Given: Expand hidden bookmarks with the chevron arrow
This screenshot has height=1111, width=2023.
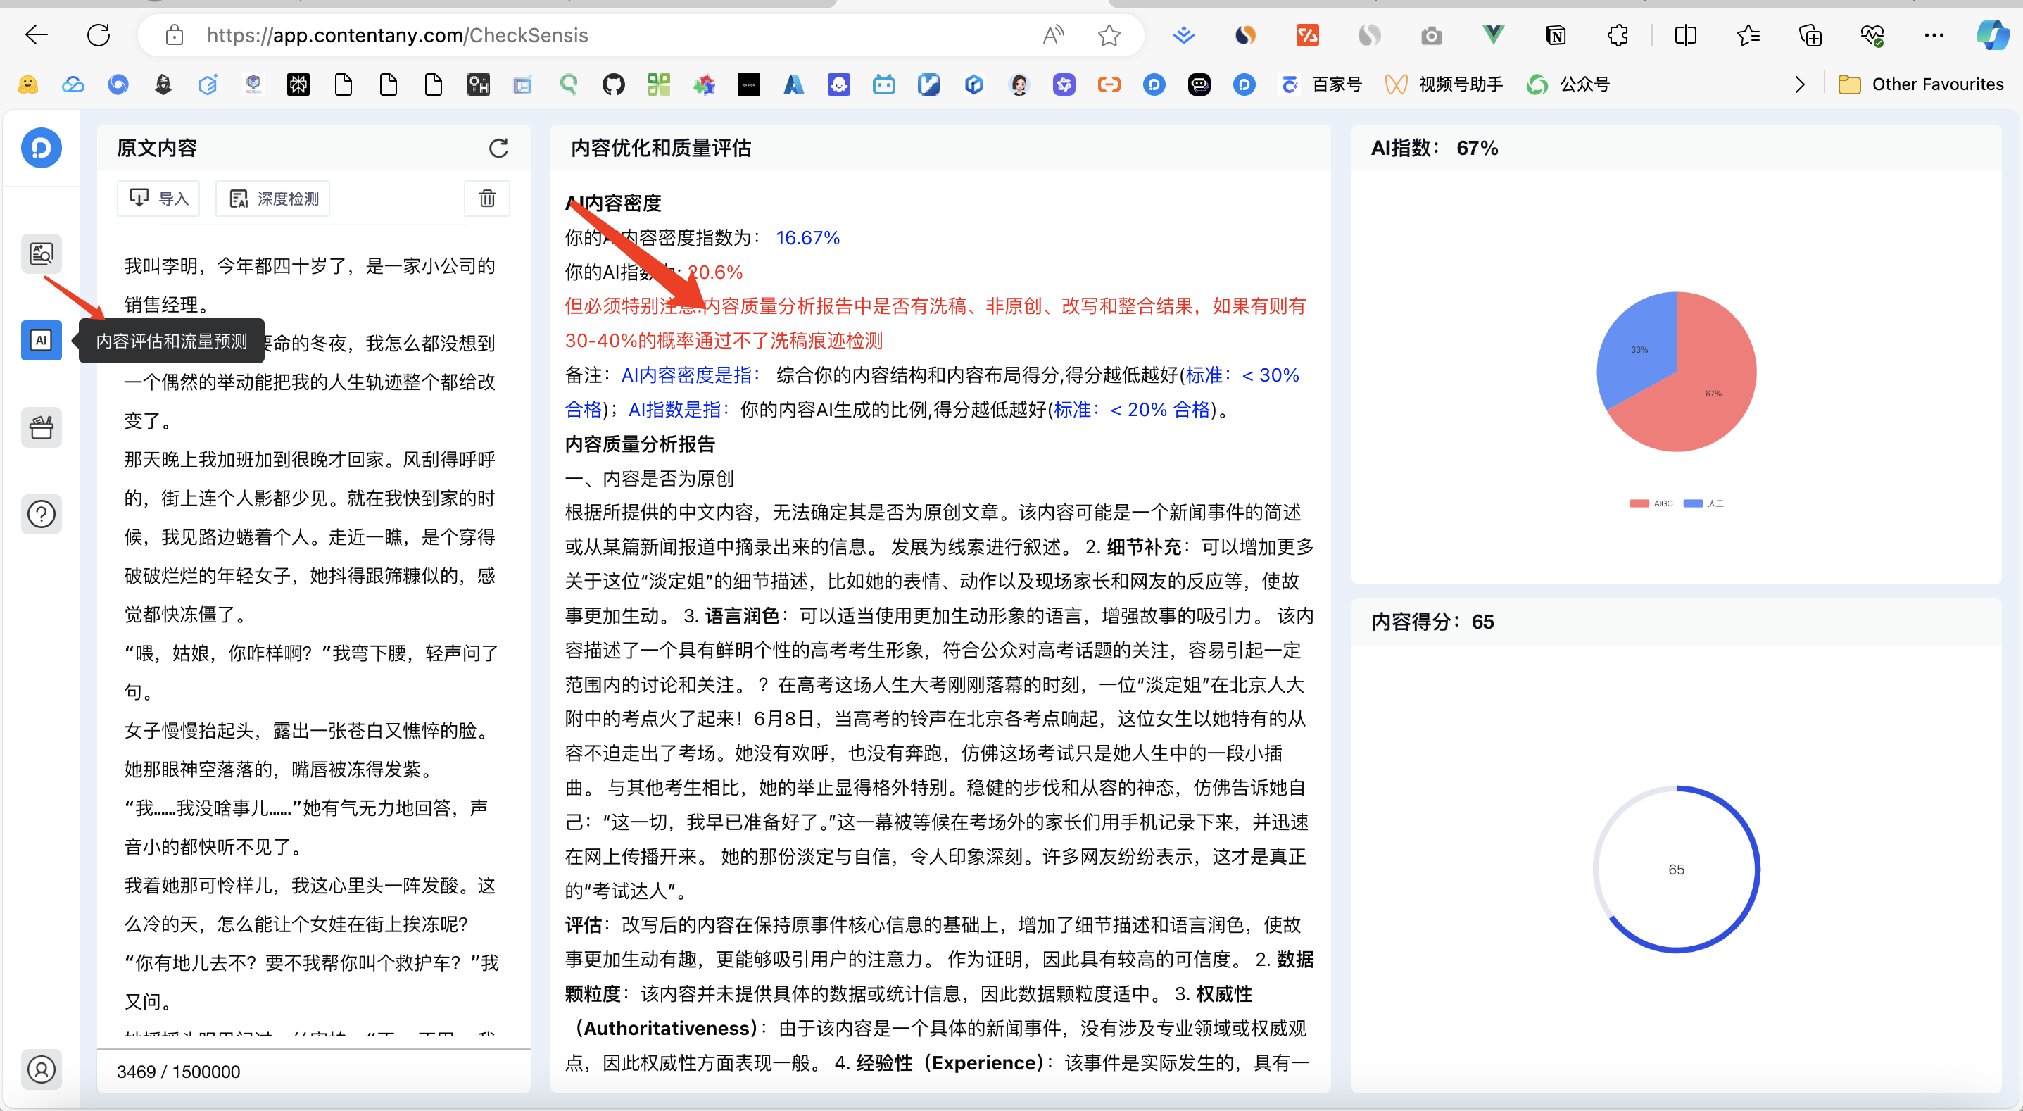Looking at the screenshot, I should tap(1799, 84).
